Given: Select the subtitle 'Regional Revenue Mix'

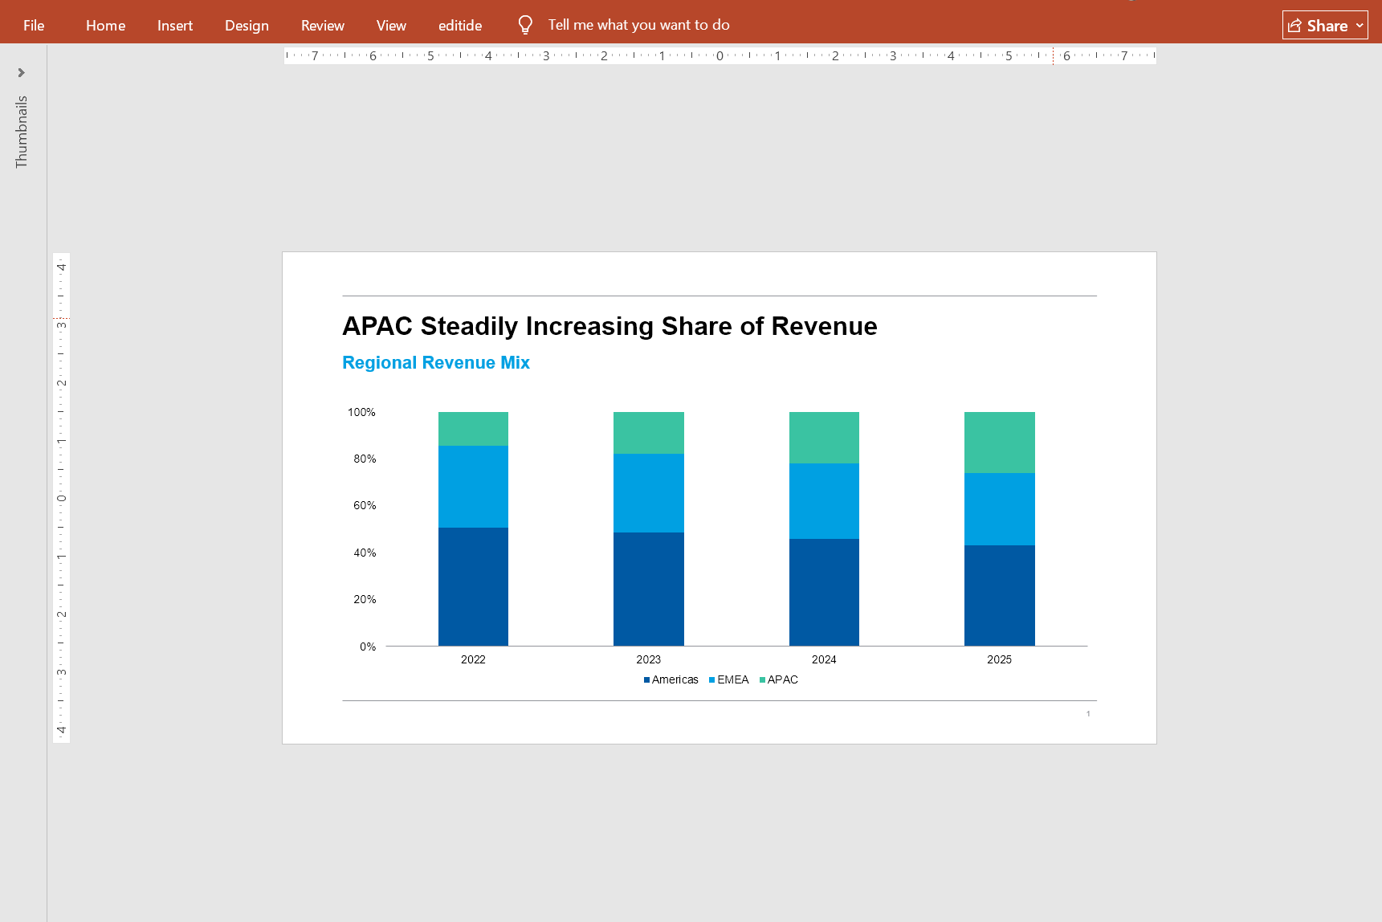Looking at the screenshot, I should click(436, 363).
